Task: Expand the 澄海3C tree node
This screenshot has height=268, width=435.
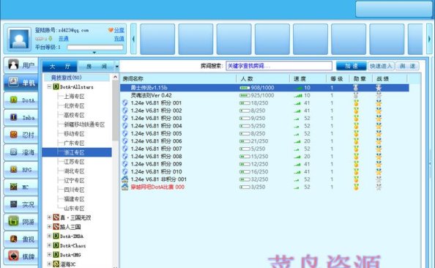Action: click(x=49, y=264)
